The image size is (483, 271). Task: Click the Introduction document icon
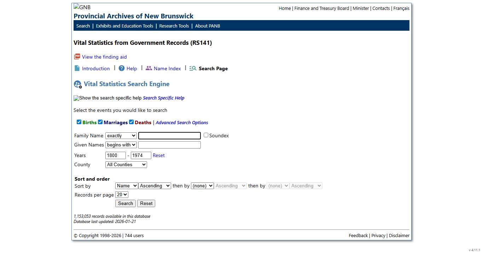pos(77,68)
